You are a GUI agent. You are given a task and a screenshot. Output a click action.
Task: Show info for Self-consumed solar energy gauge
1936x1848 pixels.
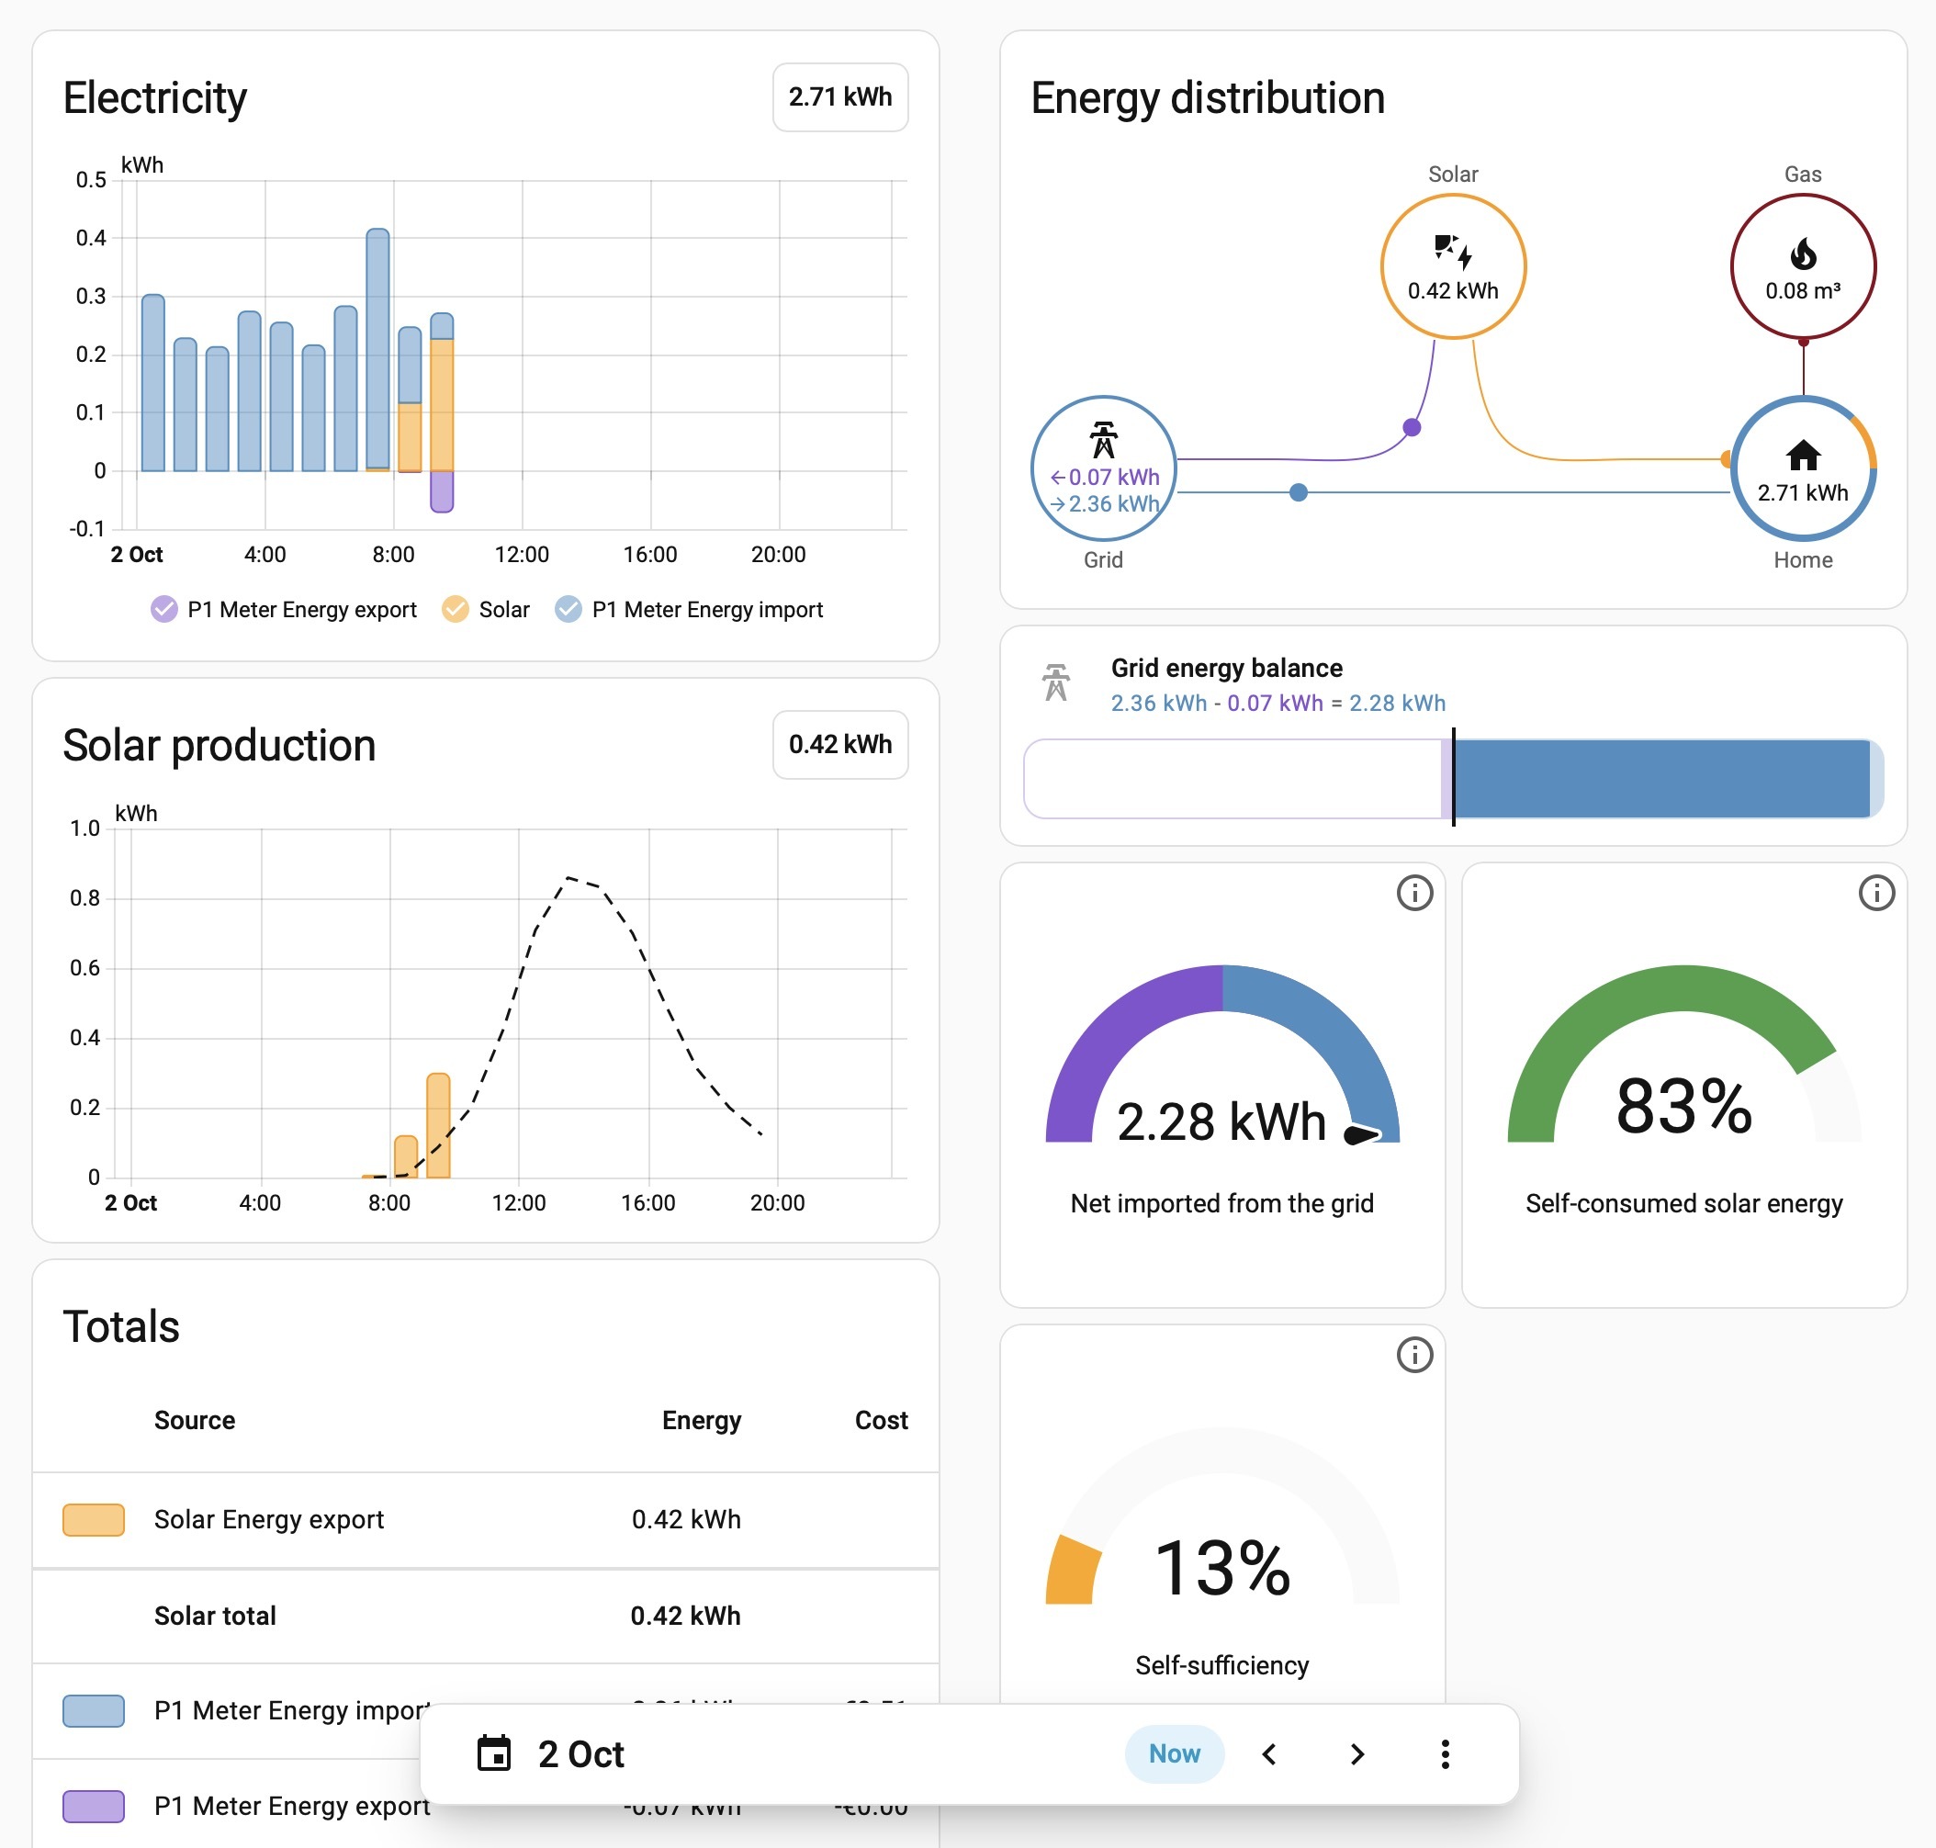pyautogui.click(x=1876, y=893)
